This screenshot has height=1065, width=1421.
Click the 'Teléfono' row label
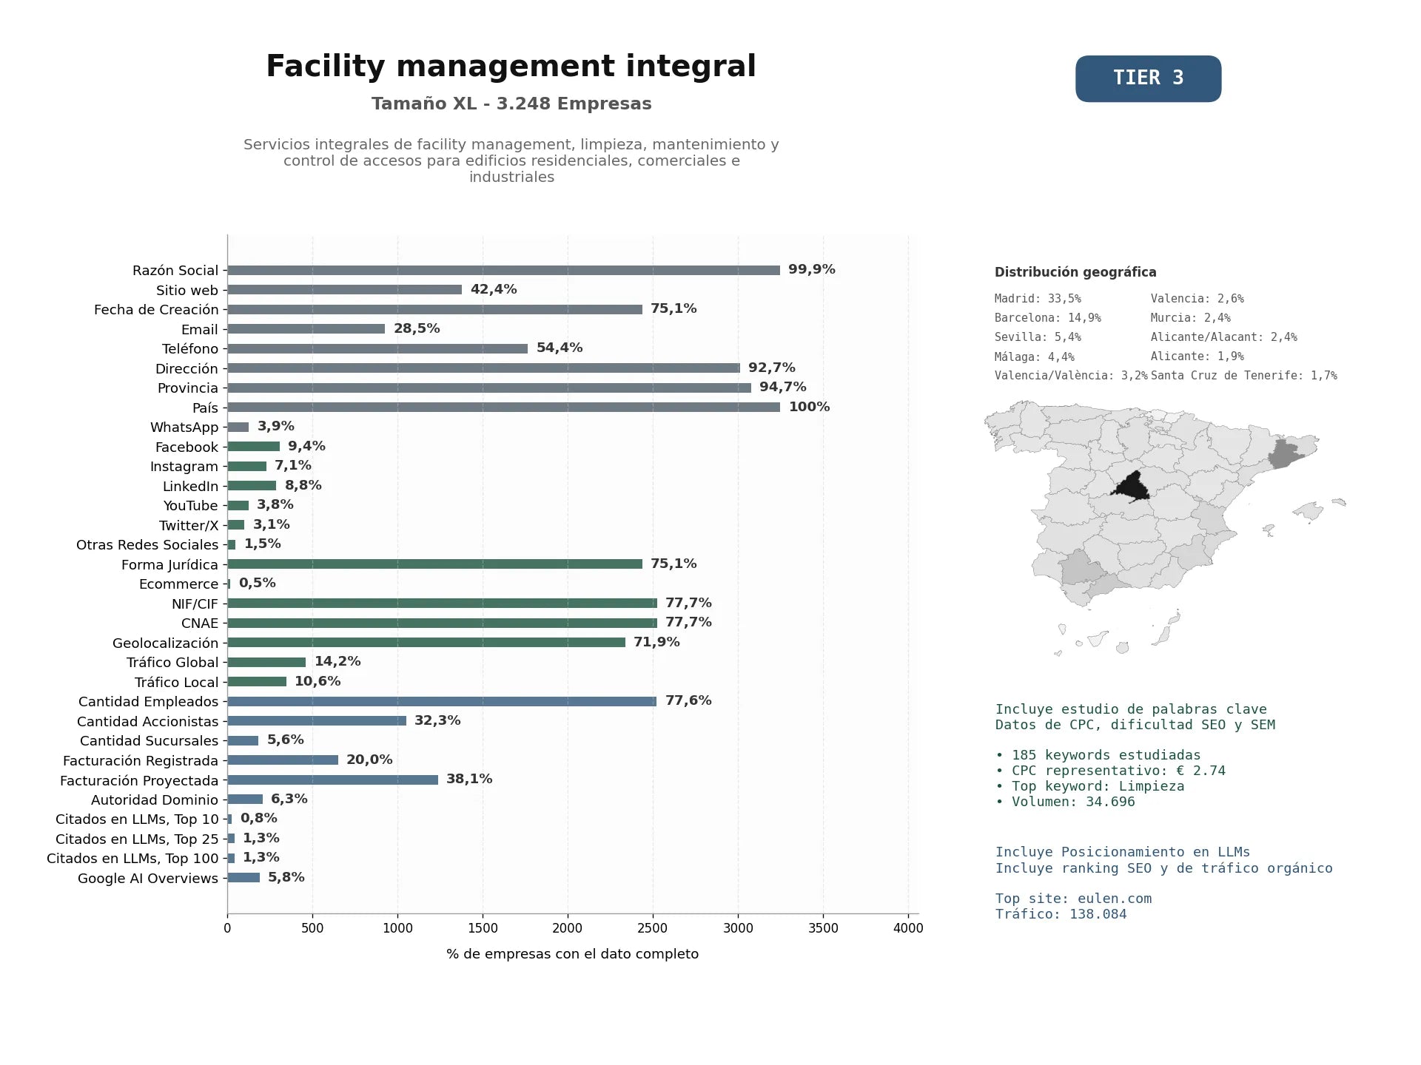(x=190, y=349)
